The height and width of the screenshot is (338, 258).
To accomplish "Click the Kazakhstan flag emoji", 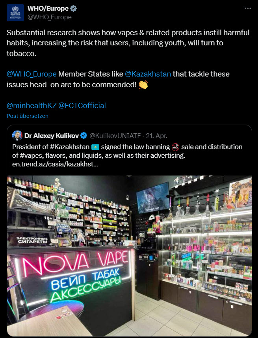I will coord(95,147).
